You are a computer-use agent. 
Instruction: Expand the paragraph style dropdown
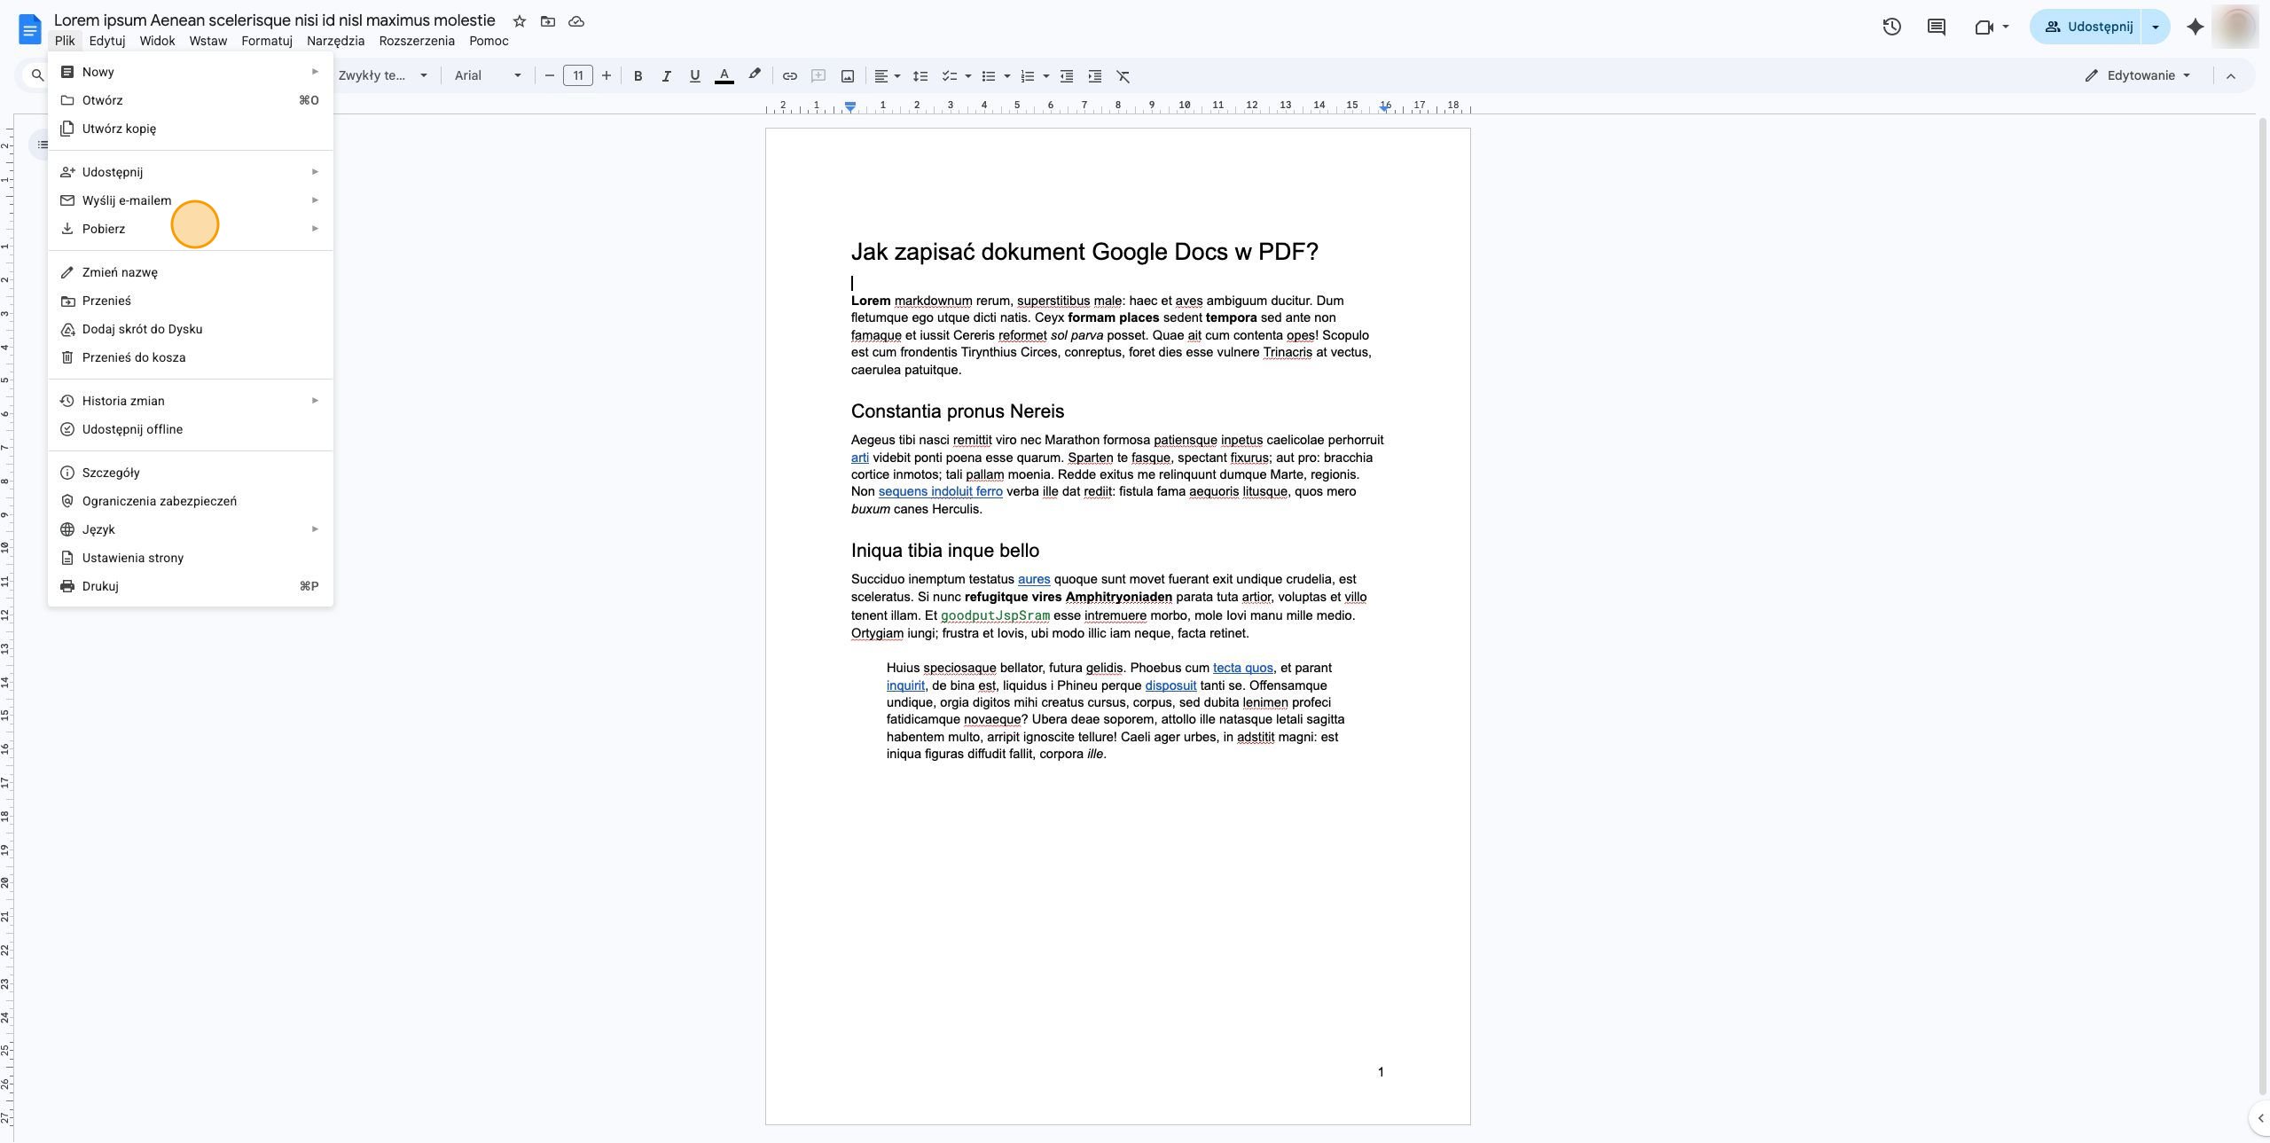pyautogui.click(x=383, y=75)
